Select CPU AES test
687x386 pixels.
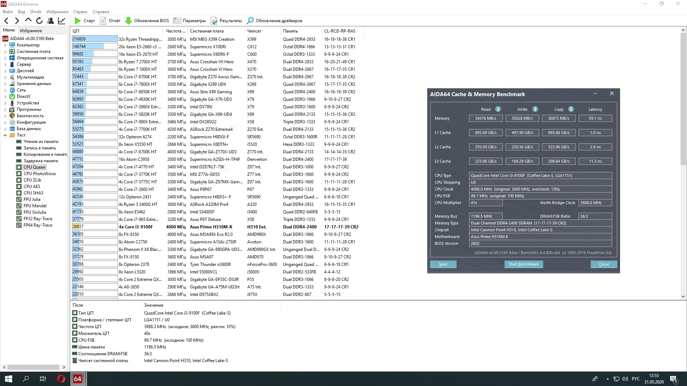point(32,187)
